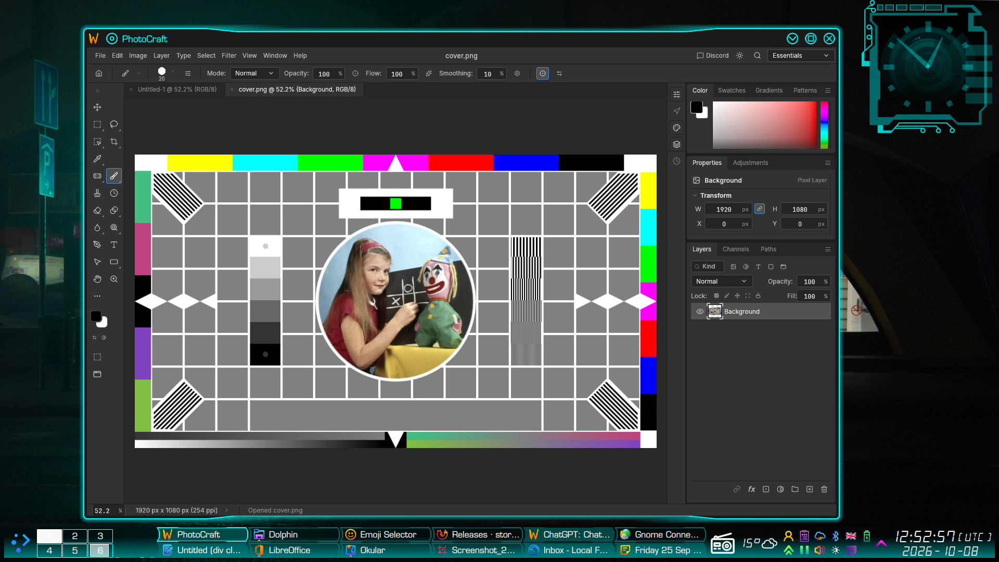Select the Lasso tool
999x562 pixels.
tap(114, 124)
